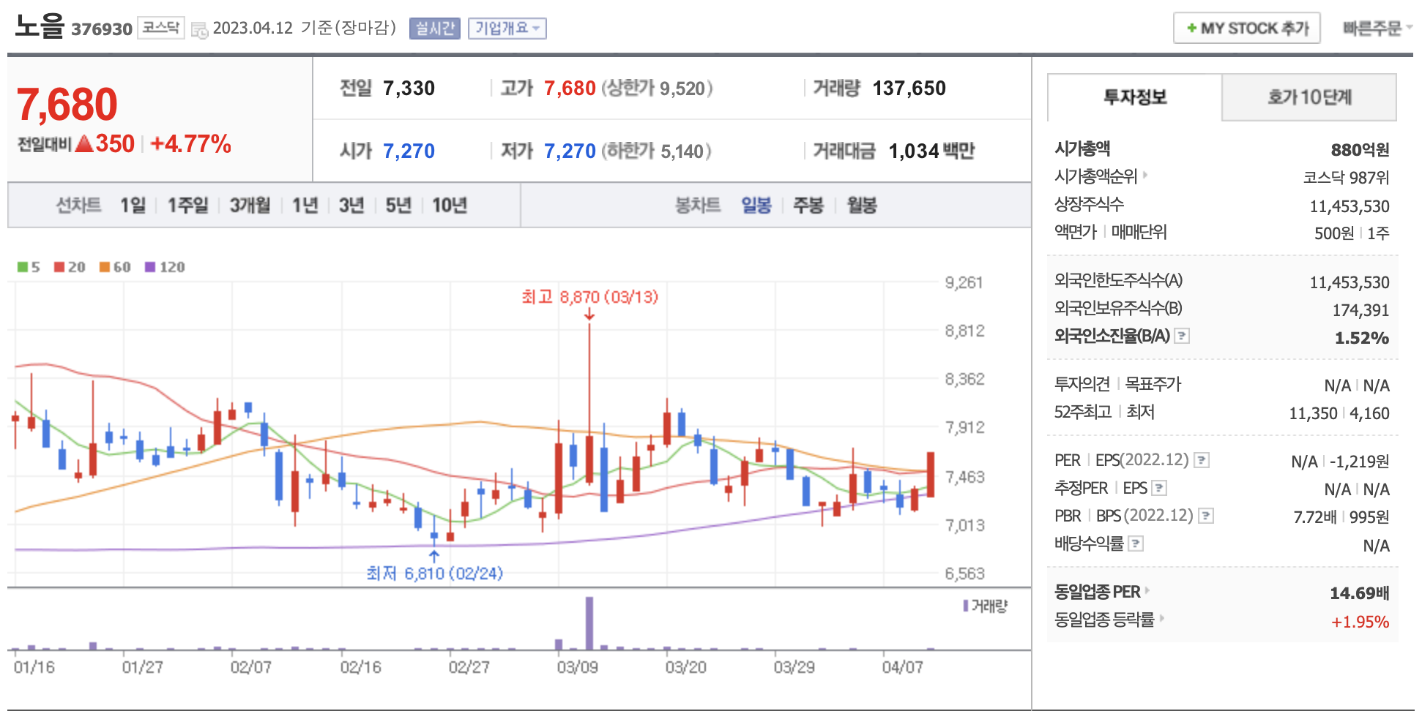
Task: Toggle the 실시간 button
Action: click(x=434, y=29)
